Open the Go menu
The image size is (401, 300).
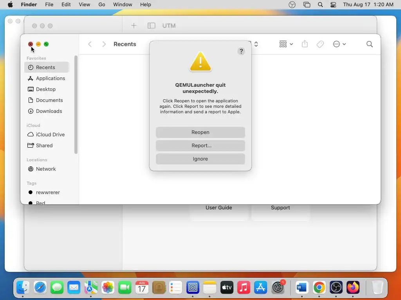click(x=102, y=5)
